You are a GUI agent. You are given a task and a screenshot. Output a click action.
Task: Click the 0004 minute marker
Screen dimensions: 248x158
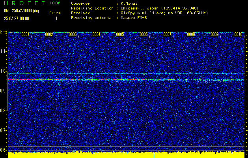coord(96,34)
